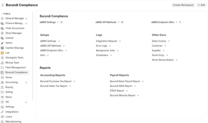Click the Stock box icon in the sidebar
Image resolution: width=208 pixels, height=123 pixels.
point(2,97)
